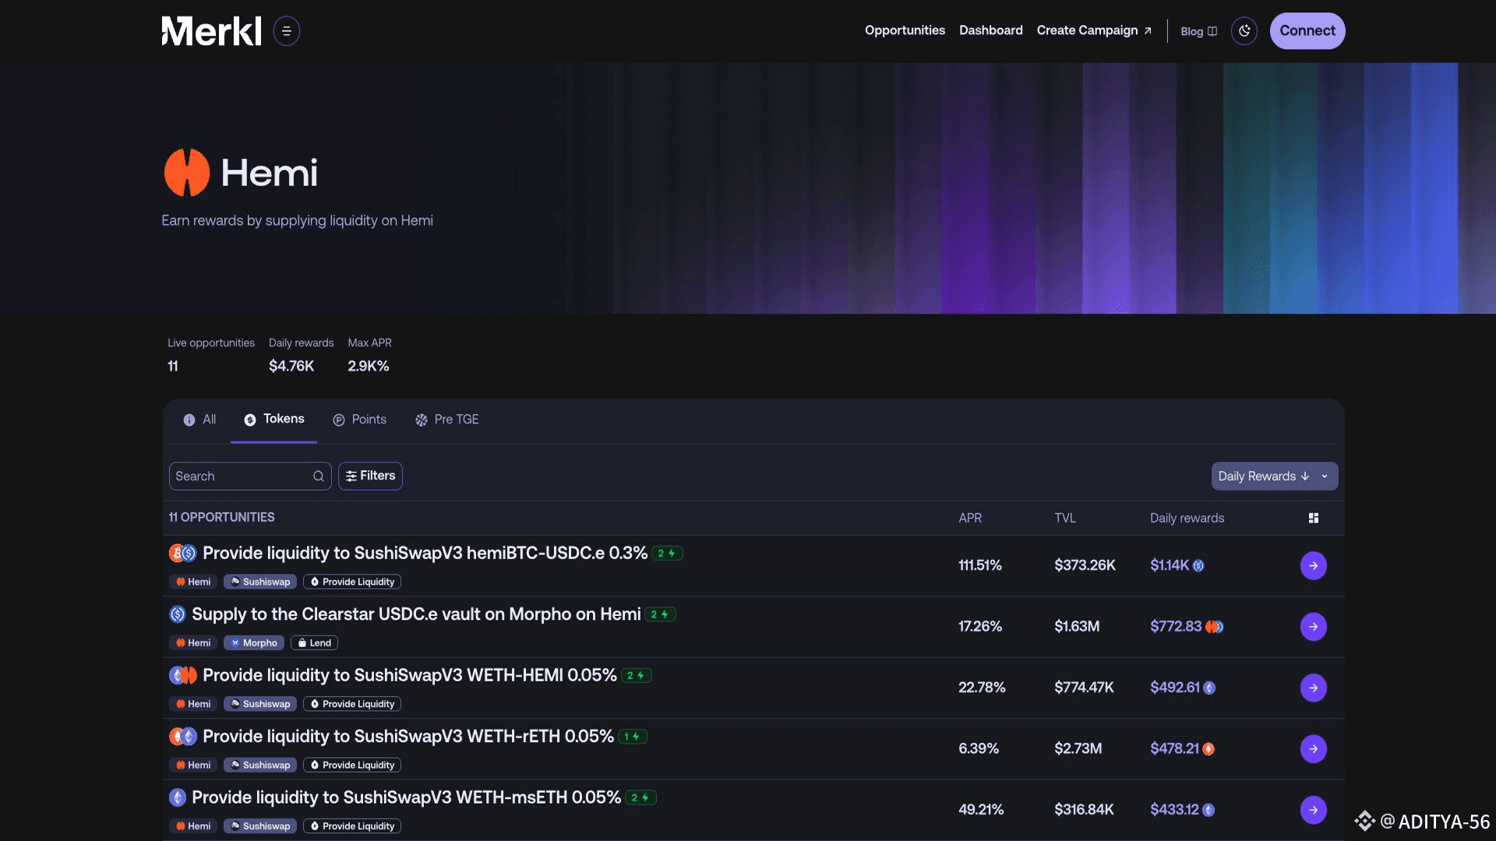Viewport: 1496px width, 841px height.
Task: Click arrow button for WETH-HEMI pool
Action: 1313,688
